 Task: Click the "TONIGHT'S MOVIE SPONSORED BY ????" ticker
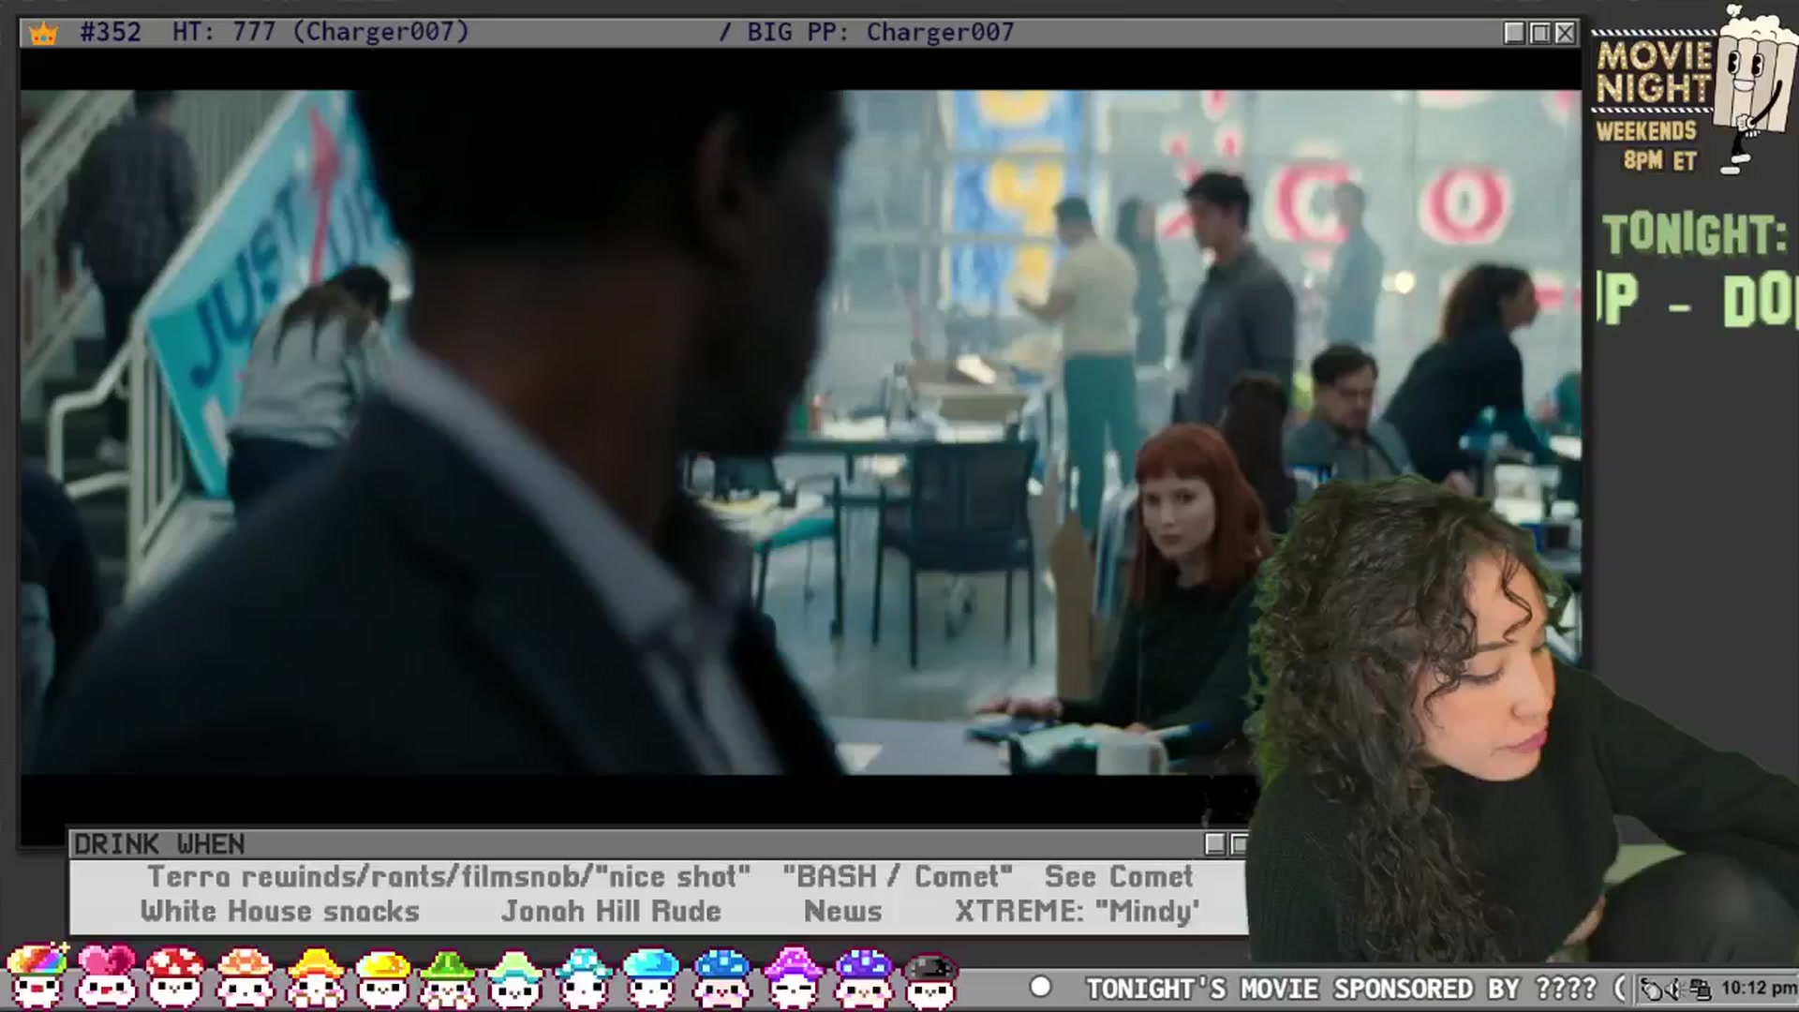1341,989
